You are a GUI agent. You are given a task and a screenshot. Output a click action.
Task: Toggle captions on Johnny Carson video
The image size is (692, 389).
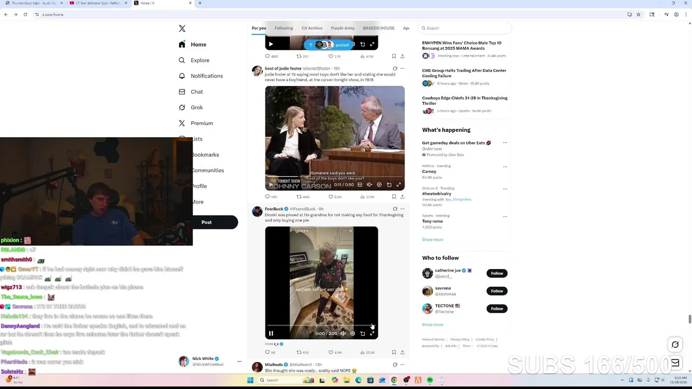pos(360,185)
